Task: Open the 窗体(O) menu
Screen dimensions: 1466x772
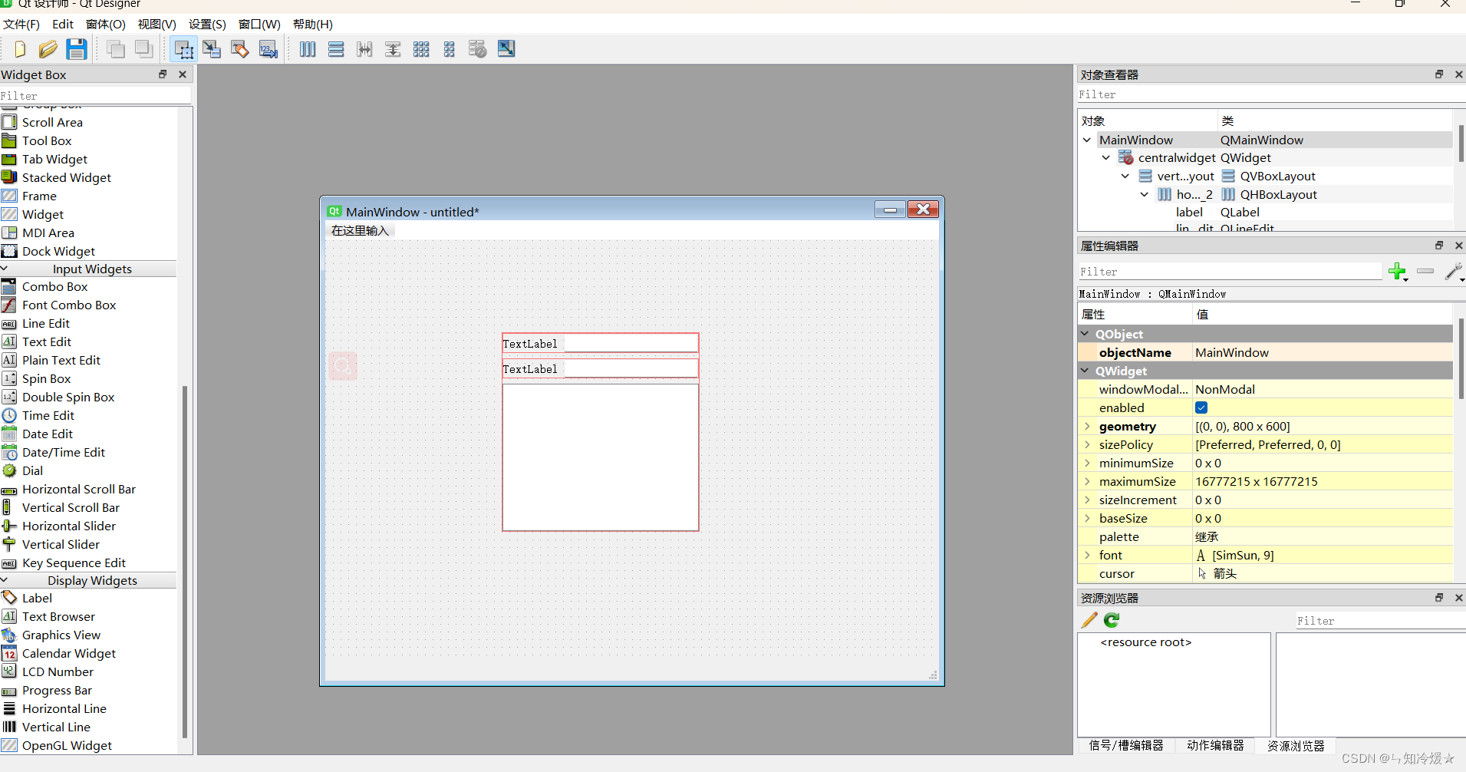Action: tap(105, 25)
